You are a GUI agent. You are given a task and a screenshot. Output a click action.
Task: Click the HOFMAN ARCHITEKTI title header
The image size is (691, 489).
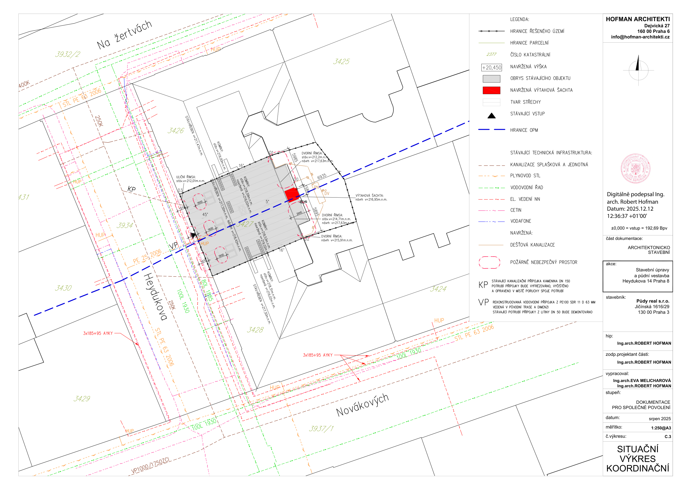[638, 19]
